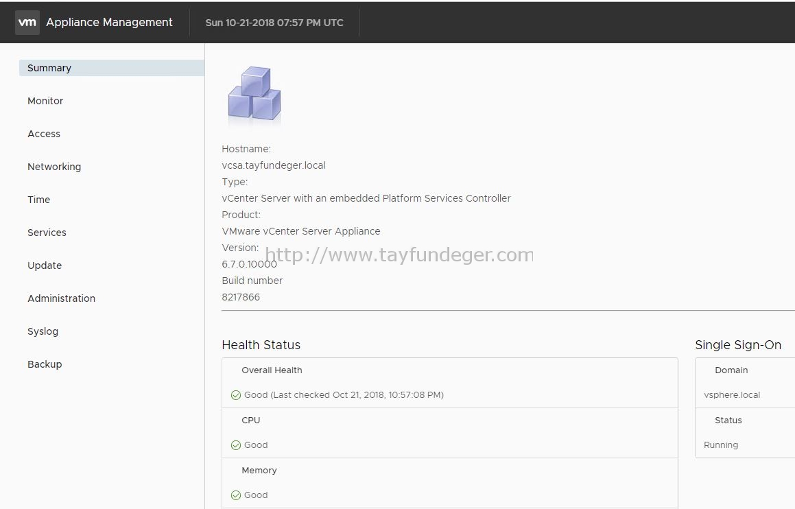Screen dimensions: 795x509
Task: Click the Memory Good green check icon
Action: [x=236, y=495]
